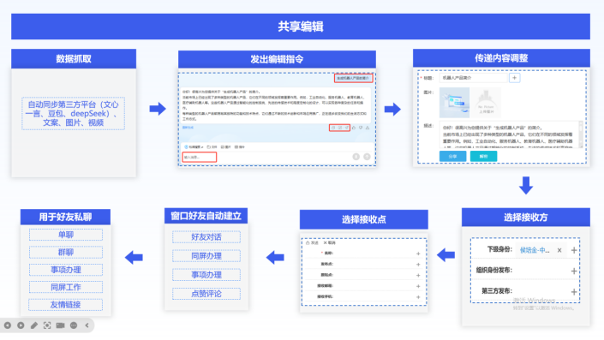The width and height of the screenshot is (604, 340).
Task: Remove the 侯培金 tag with X
Action: [x=559, y=250]
